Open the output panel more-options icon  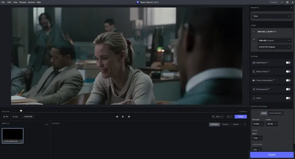tap(245, 124)
